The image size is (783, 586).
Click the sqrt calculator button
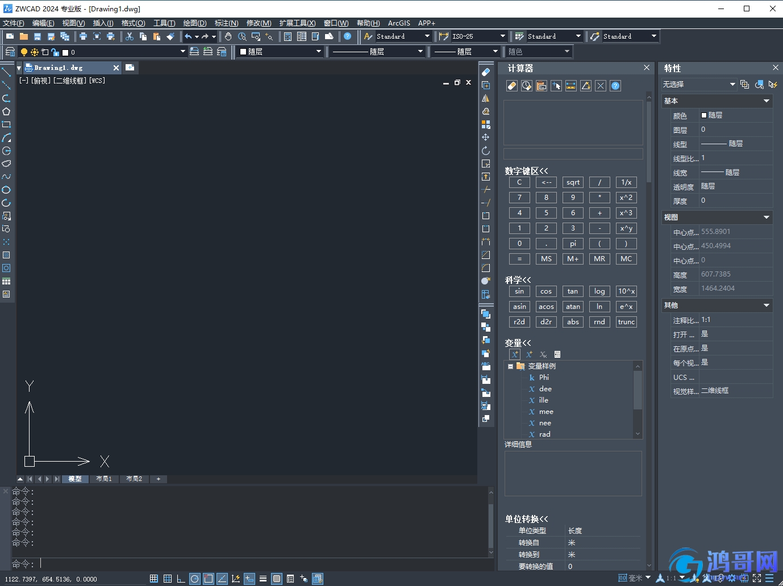point(573,182)
